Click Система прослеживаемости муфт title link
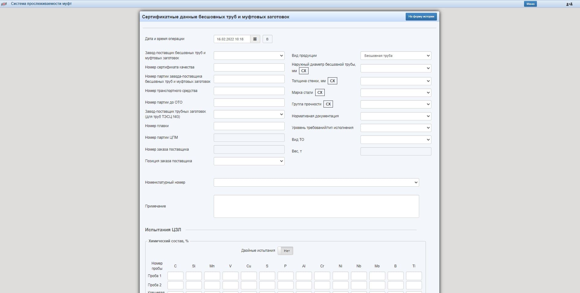 tap(41, 4)
